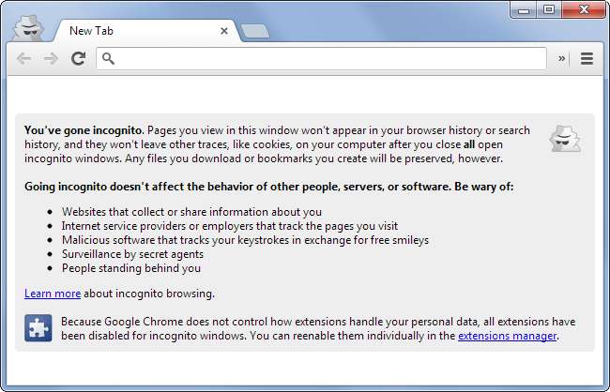Close the incognito browser window
The height and width of the screenshot is (392, 610).
tap(582, 9)
